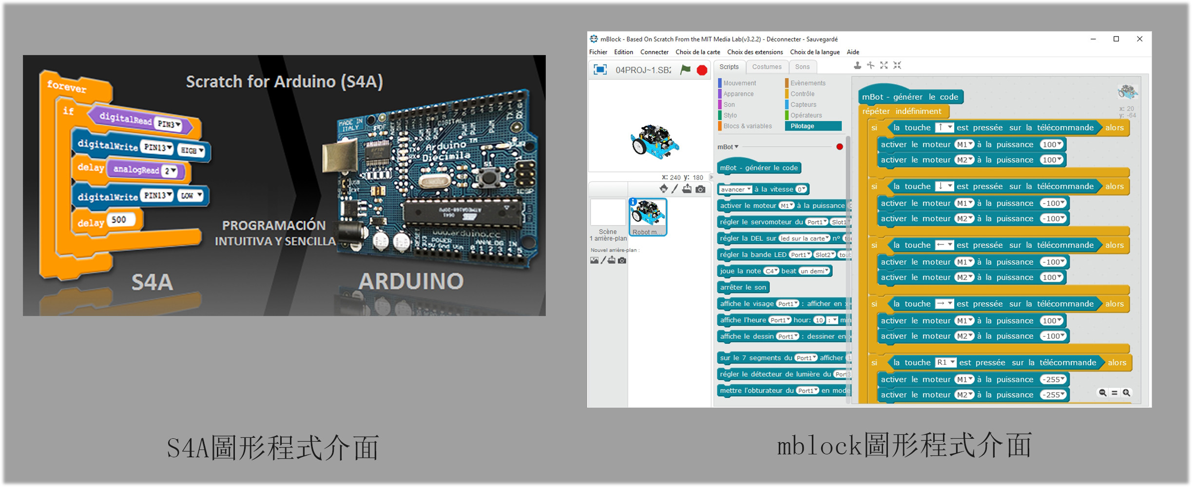Screen dimensions: 1192x487
Task: Open Choix de la carte menu
Action: point(697,52)
